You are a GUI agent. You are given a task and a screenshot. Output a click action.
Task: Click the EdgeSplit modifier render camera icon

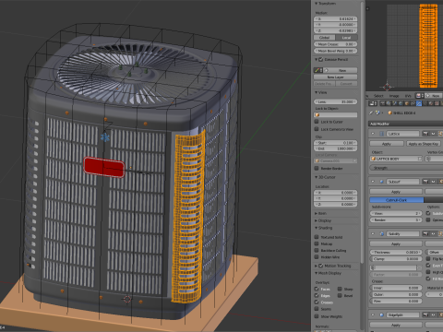coord(425,314)
